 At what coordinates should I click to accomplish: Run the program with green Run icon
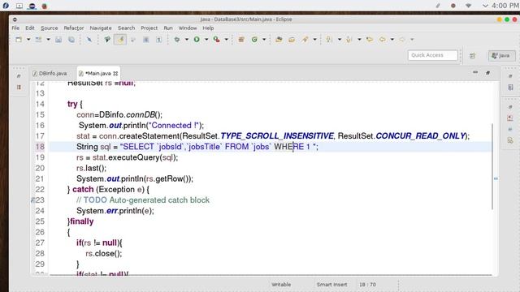197,40
